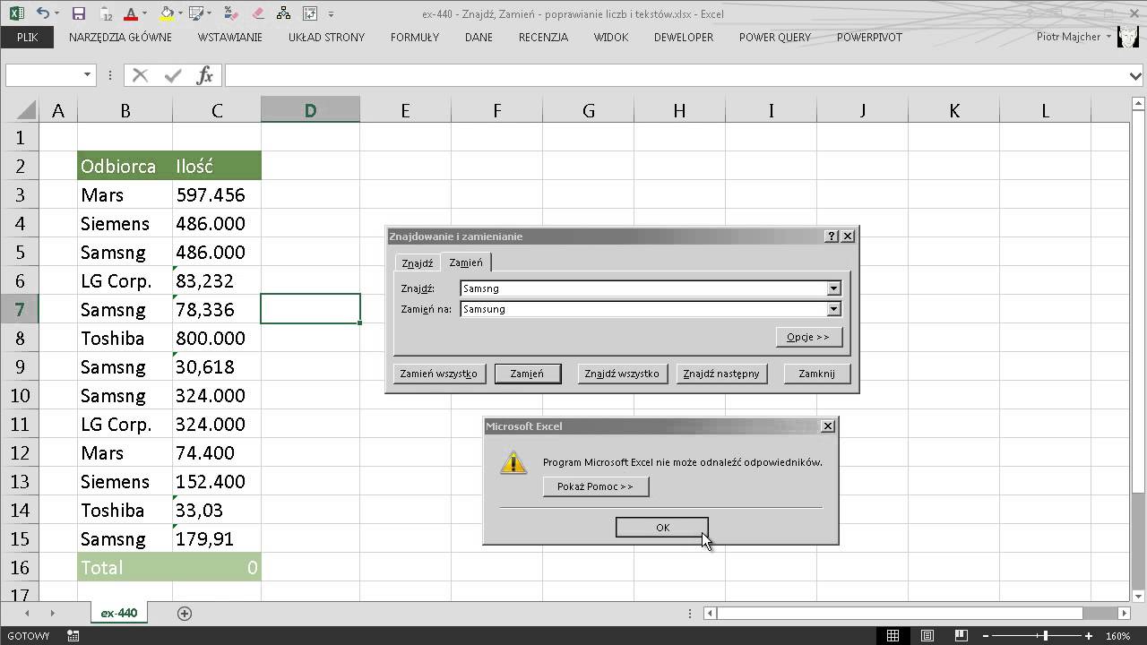Save the workbook with the floppy icon
Screen dimensions: 1147x645
pyautogui.click(x=78, y=13)
